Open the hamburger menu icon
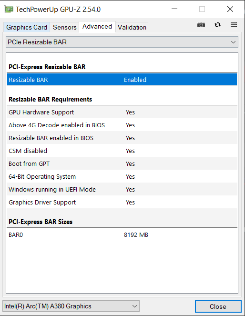Screen dimensions: 245x316 234,25
